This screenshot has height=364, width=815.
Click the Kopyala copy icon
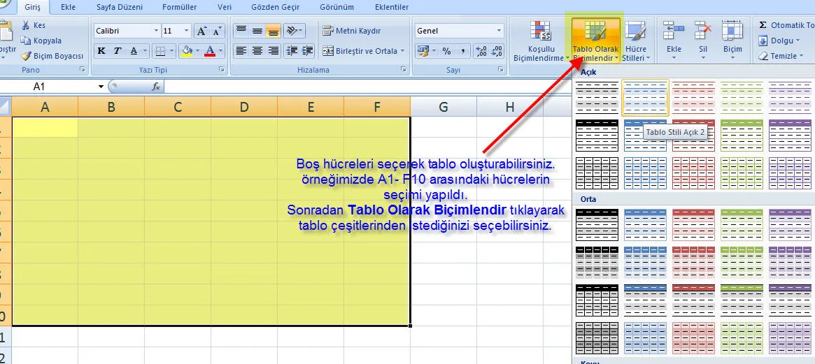click(x=26, y=41)
